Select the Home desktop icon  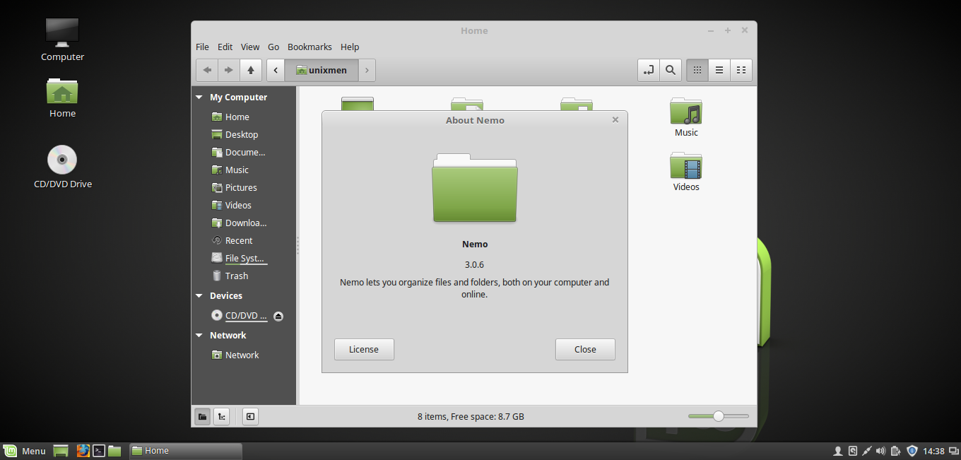[x=62, y=98]
